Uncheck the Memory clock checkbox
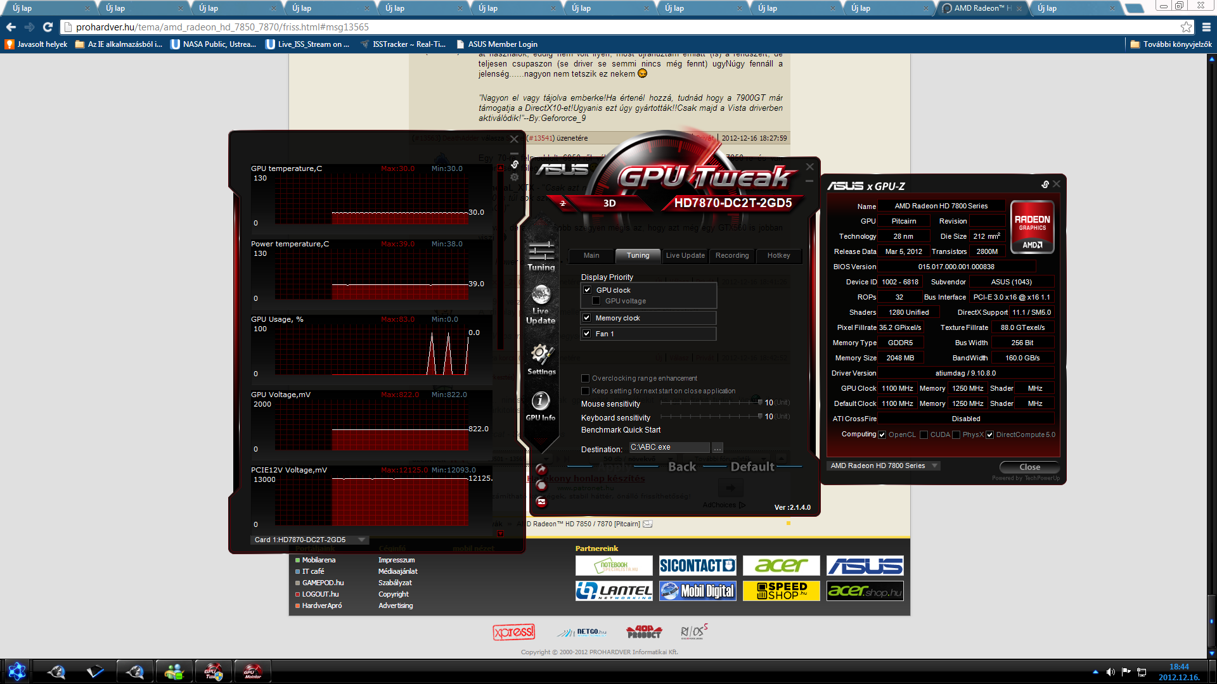 pyautogui.click(x=587, y=318)
